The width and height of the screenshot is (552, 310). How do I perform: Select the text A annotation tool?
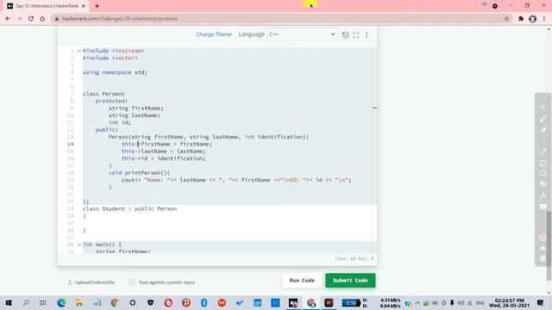[543, 195]
